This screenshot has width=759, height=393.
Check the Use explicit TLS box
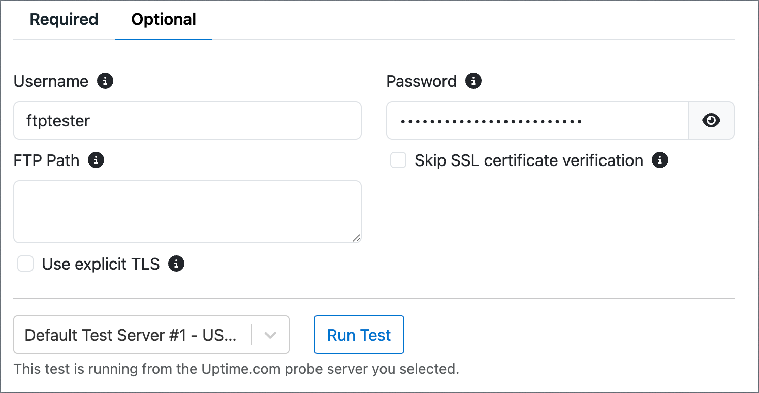[25, 264]
